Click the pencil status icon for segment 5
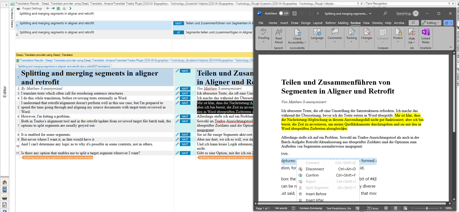The width and height of the screenshot is (459, 212). pos(177,103)
